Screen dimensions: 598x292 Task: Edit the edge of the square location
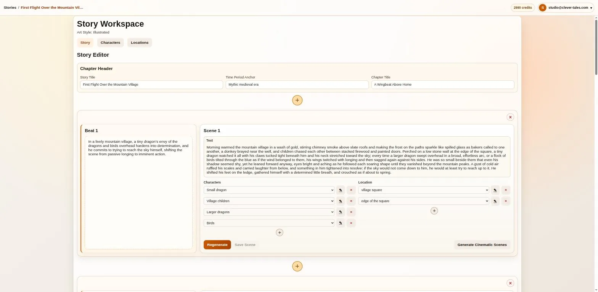pos(495,201)
